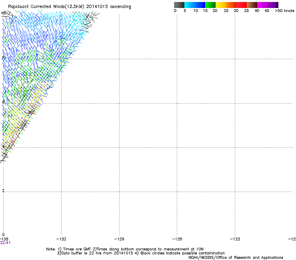Click the '>50 knots' legend label
This screenshot has height=260, width=296.
click(x=284, y=11)
